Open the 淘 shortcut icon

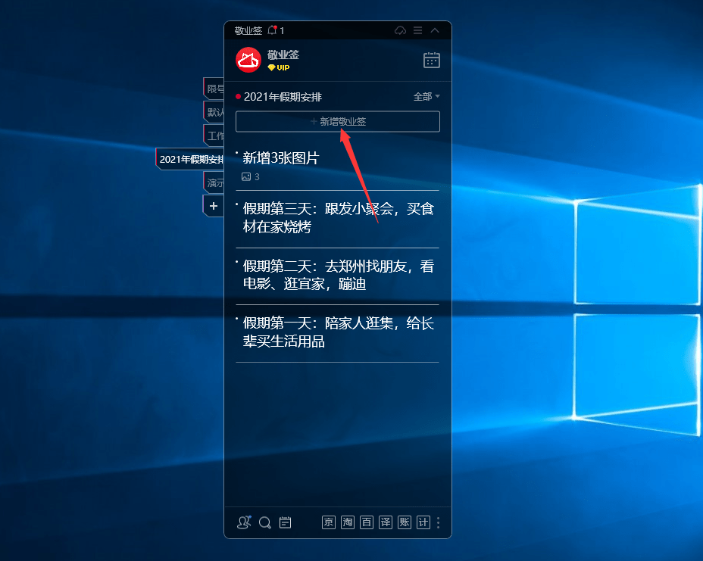(x=348, y=522)
